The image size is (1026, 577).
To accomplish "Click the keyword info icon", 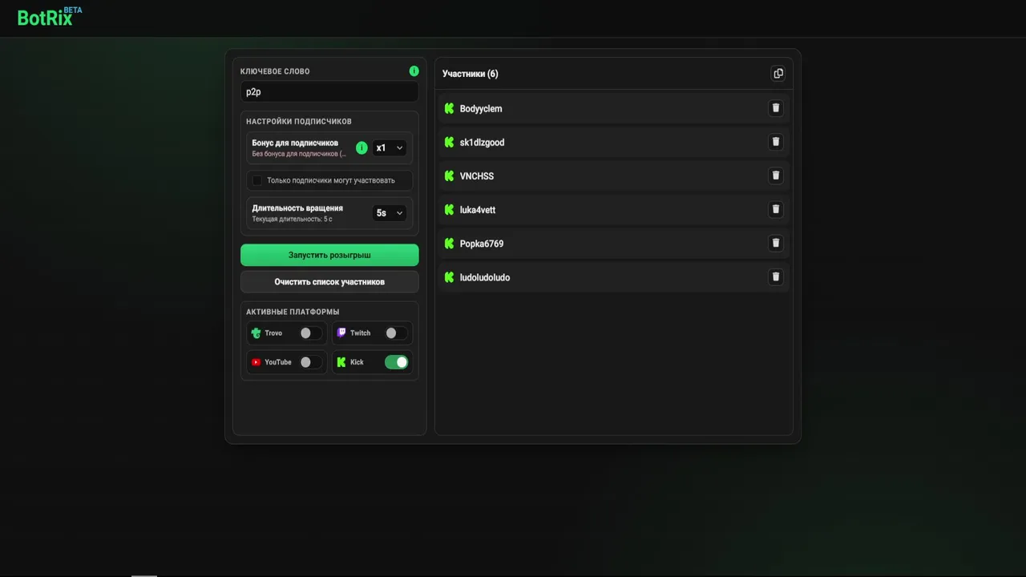I will click(414, 71).
